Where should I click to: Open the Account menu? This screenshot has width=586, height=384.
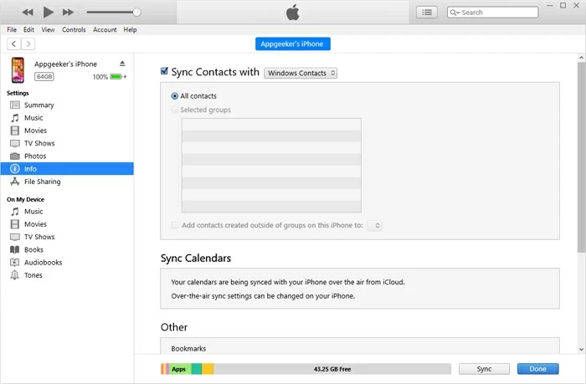[x=105, y=29]
